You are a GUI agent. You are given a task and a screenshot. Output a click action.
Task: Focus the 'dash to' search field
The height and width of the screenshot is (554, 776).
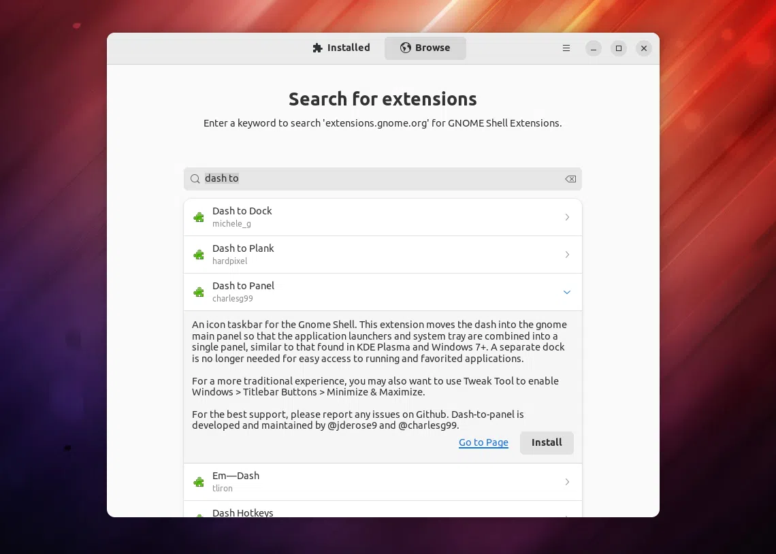383,179
